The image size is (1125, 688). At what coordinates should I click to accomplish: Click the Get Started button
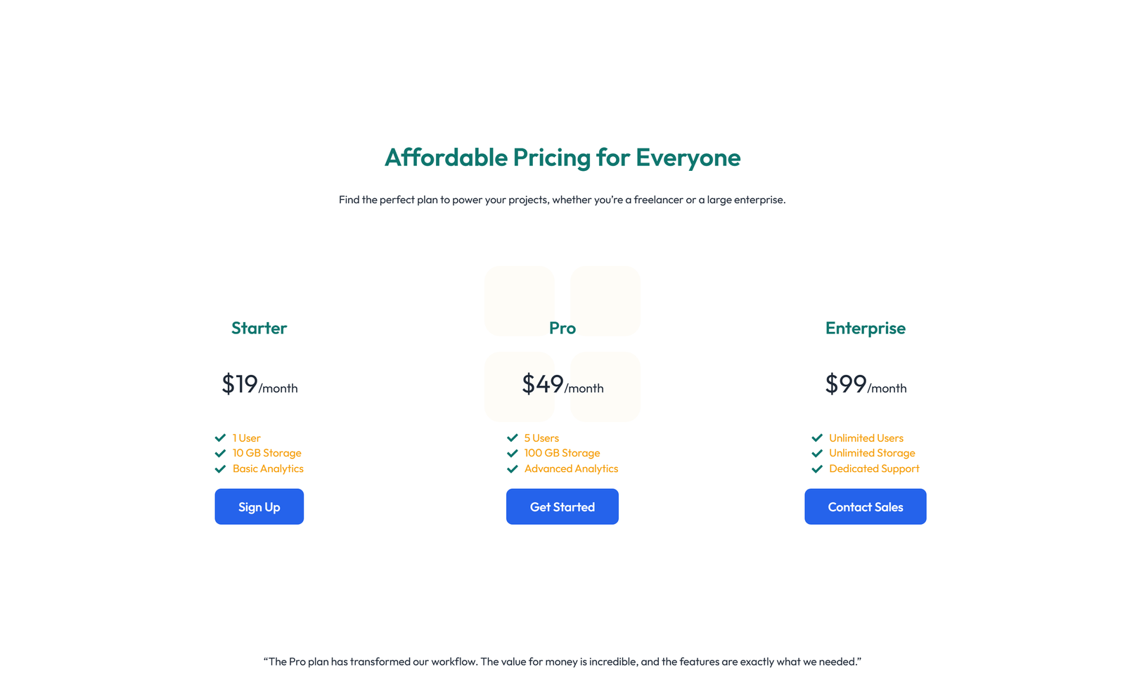point(562,507)
